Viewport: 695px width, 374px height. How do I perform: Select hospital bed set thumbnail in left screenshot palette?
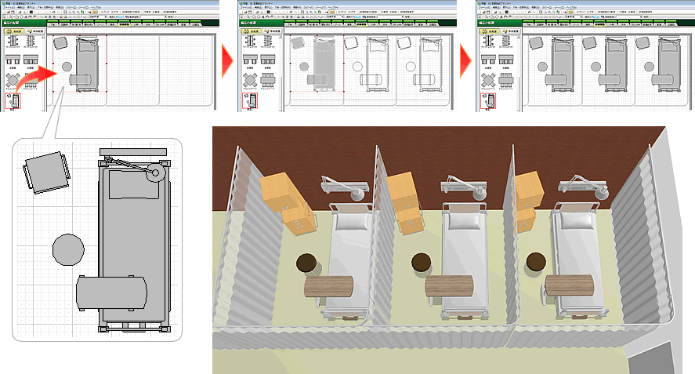14,100
